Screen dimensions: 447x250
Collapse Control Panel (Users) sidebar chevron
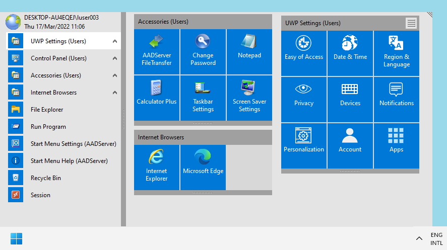tap(115, 58)
